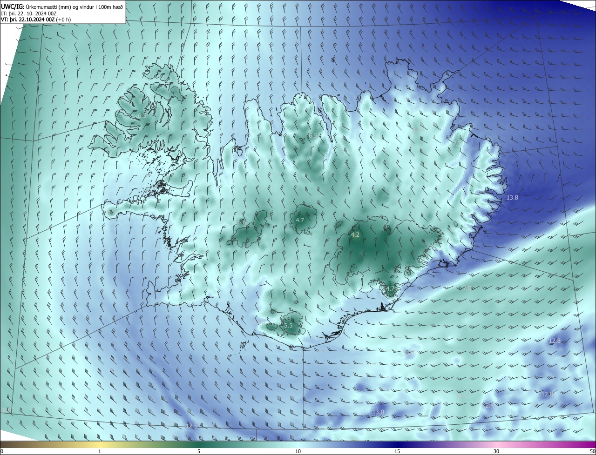Click the 0 tick on the colour scale

click(x=1, y=452)
